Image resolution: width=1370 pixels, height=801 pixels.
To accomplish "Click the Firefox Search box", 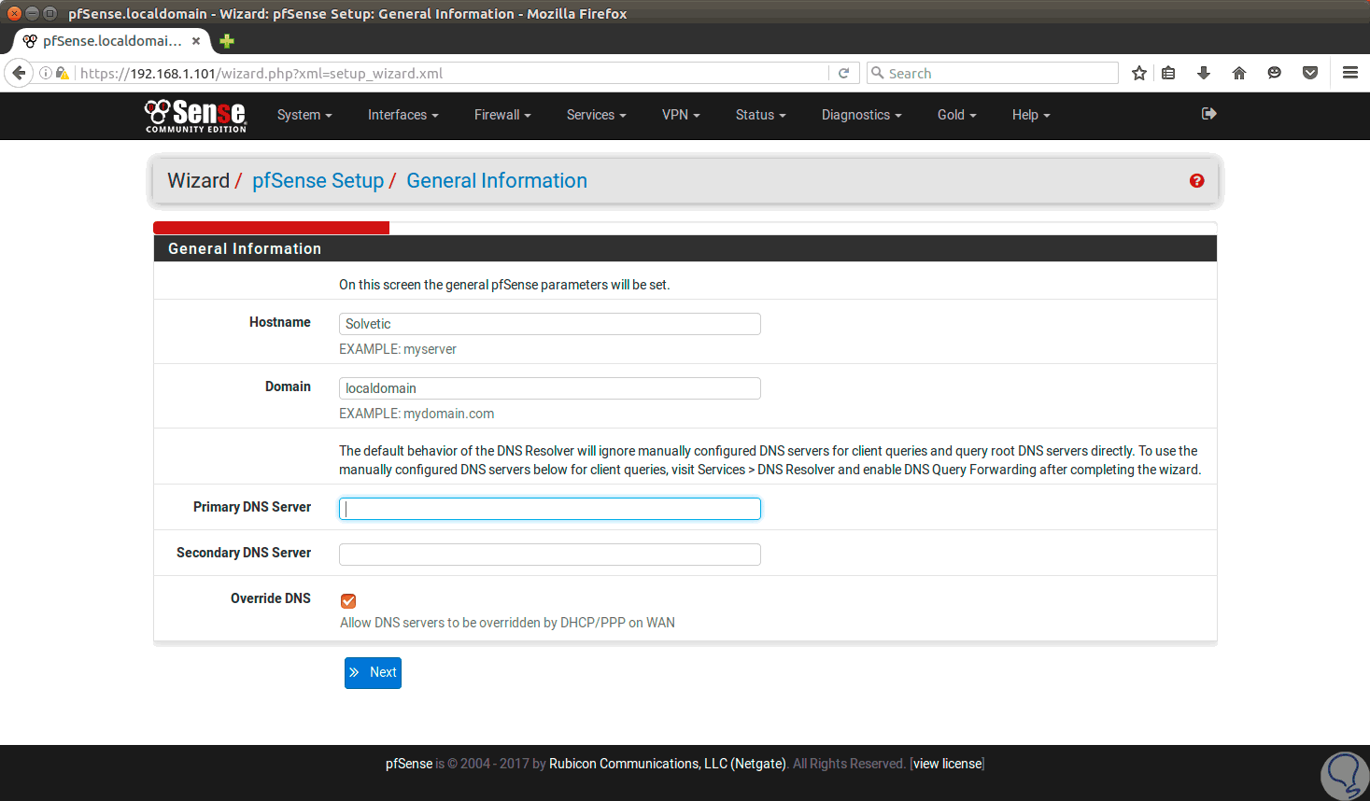I will [x=992, y=73].
